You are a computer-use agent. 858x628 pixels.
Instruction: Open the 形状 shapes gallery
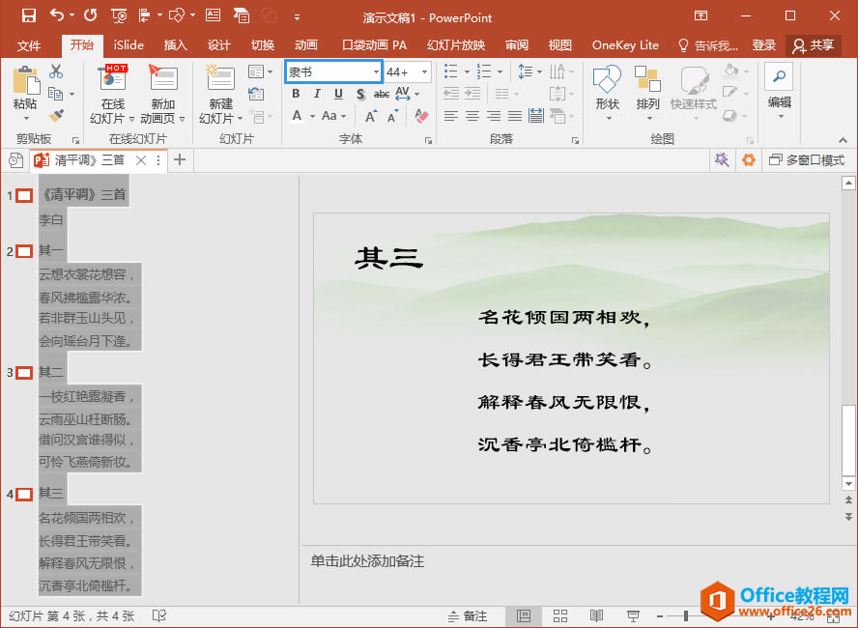608,92
